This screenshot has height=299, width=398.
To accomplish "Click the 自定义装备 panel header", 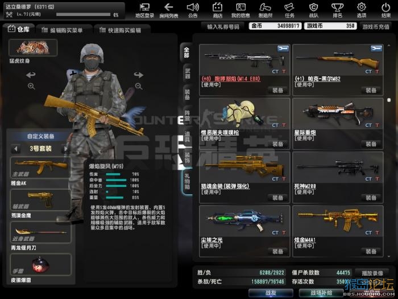I will click(40, 136).
